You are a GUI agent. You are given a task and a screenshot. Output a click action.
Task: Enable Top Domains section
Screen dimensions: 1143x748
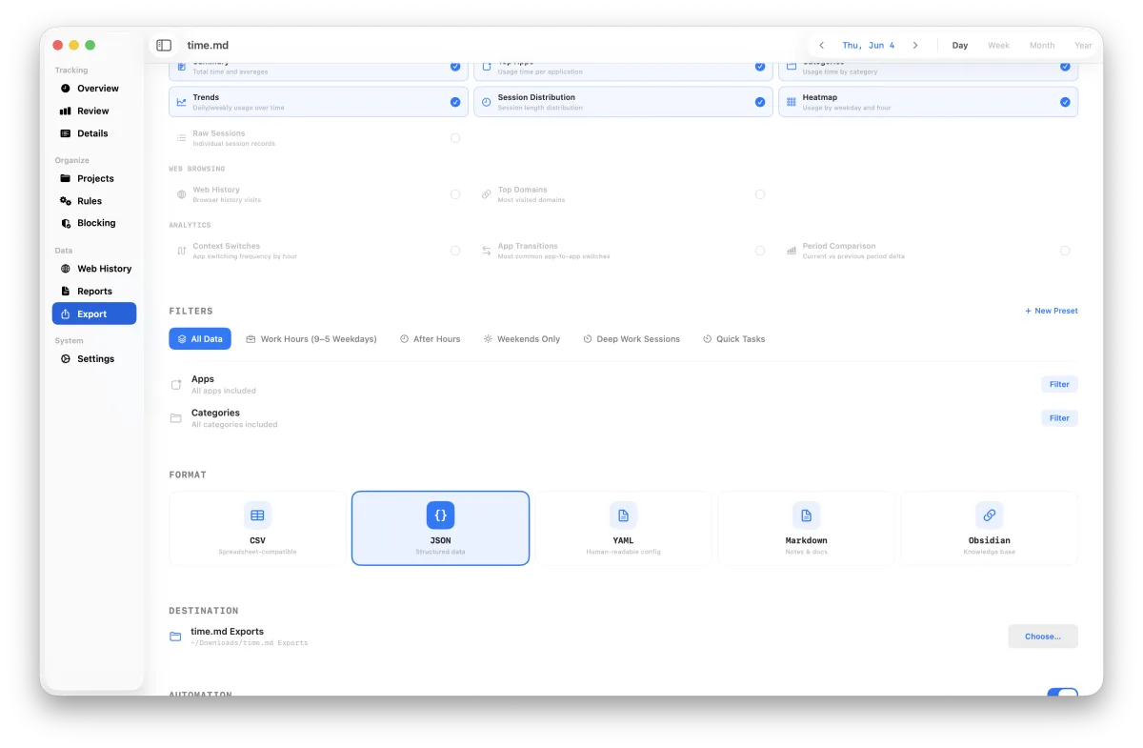760,194
